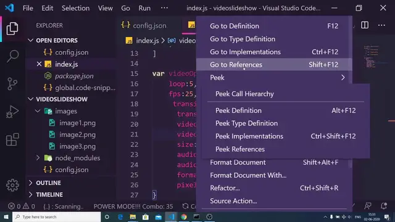Click Cortana circle on taskbar
Image resolution: width=395 pixels, height=222 pixels.
pyautogui.click(x=107, y=216)
